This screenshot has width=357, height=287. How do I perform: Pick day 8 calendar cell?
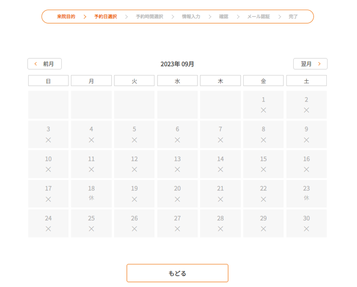click(x=263, y=134)
